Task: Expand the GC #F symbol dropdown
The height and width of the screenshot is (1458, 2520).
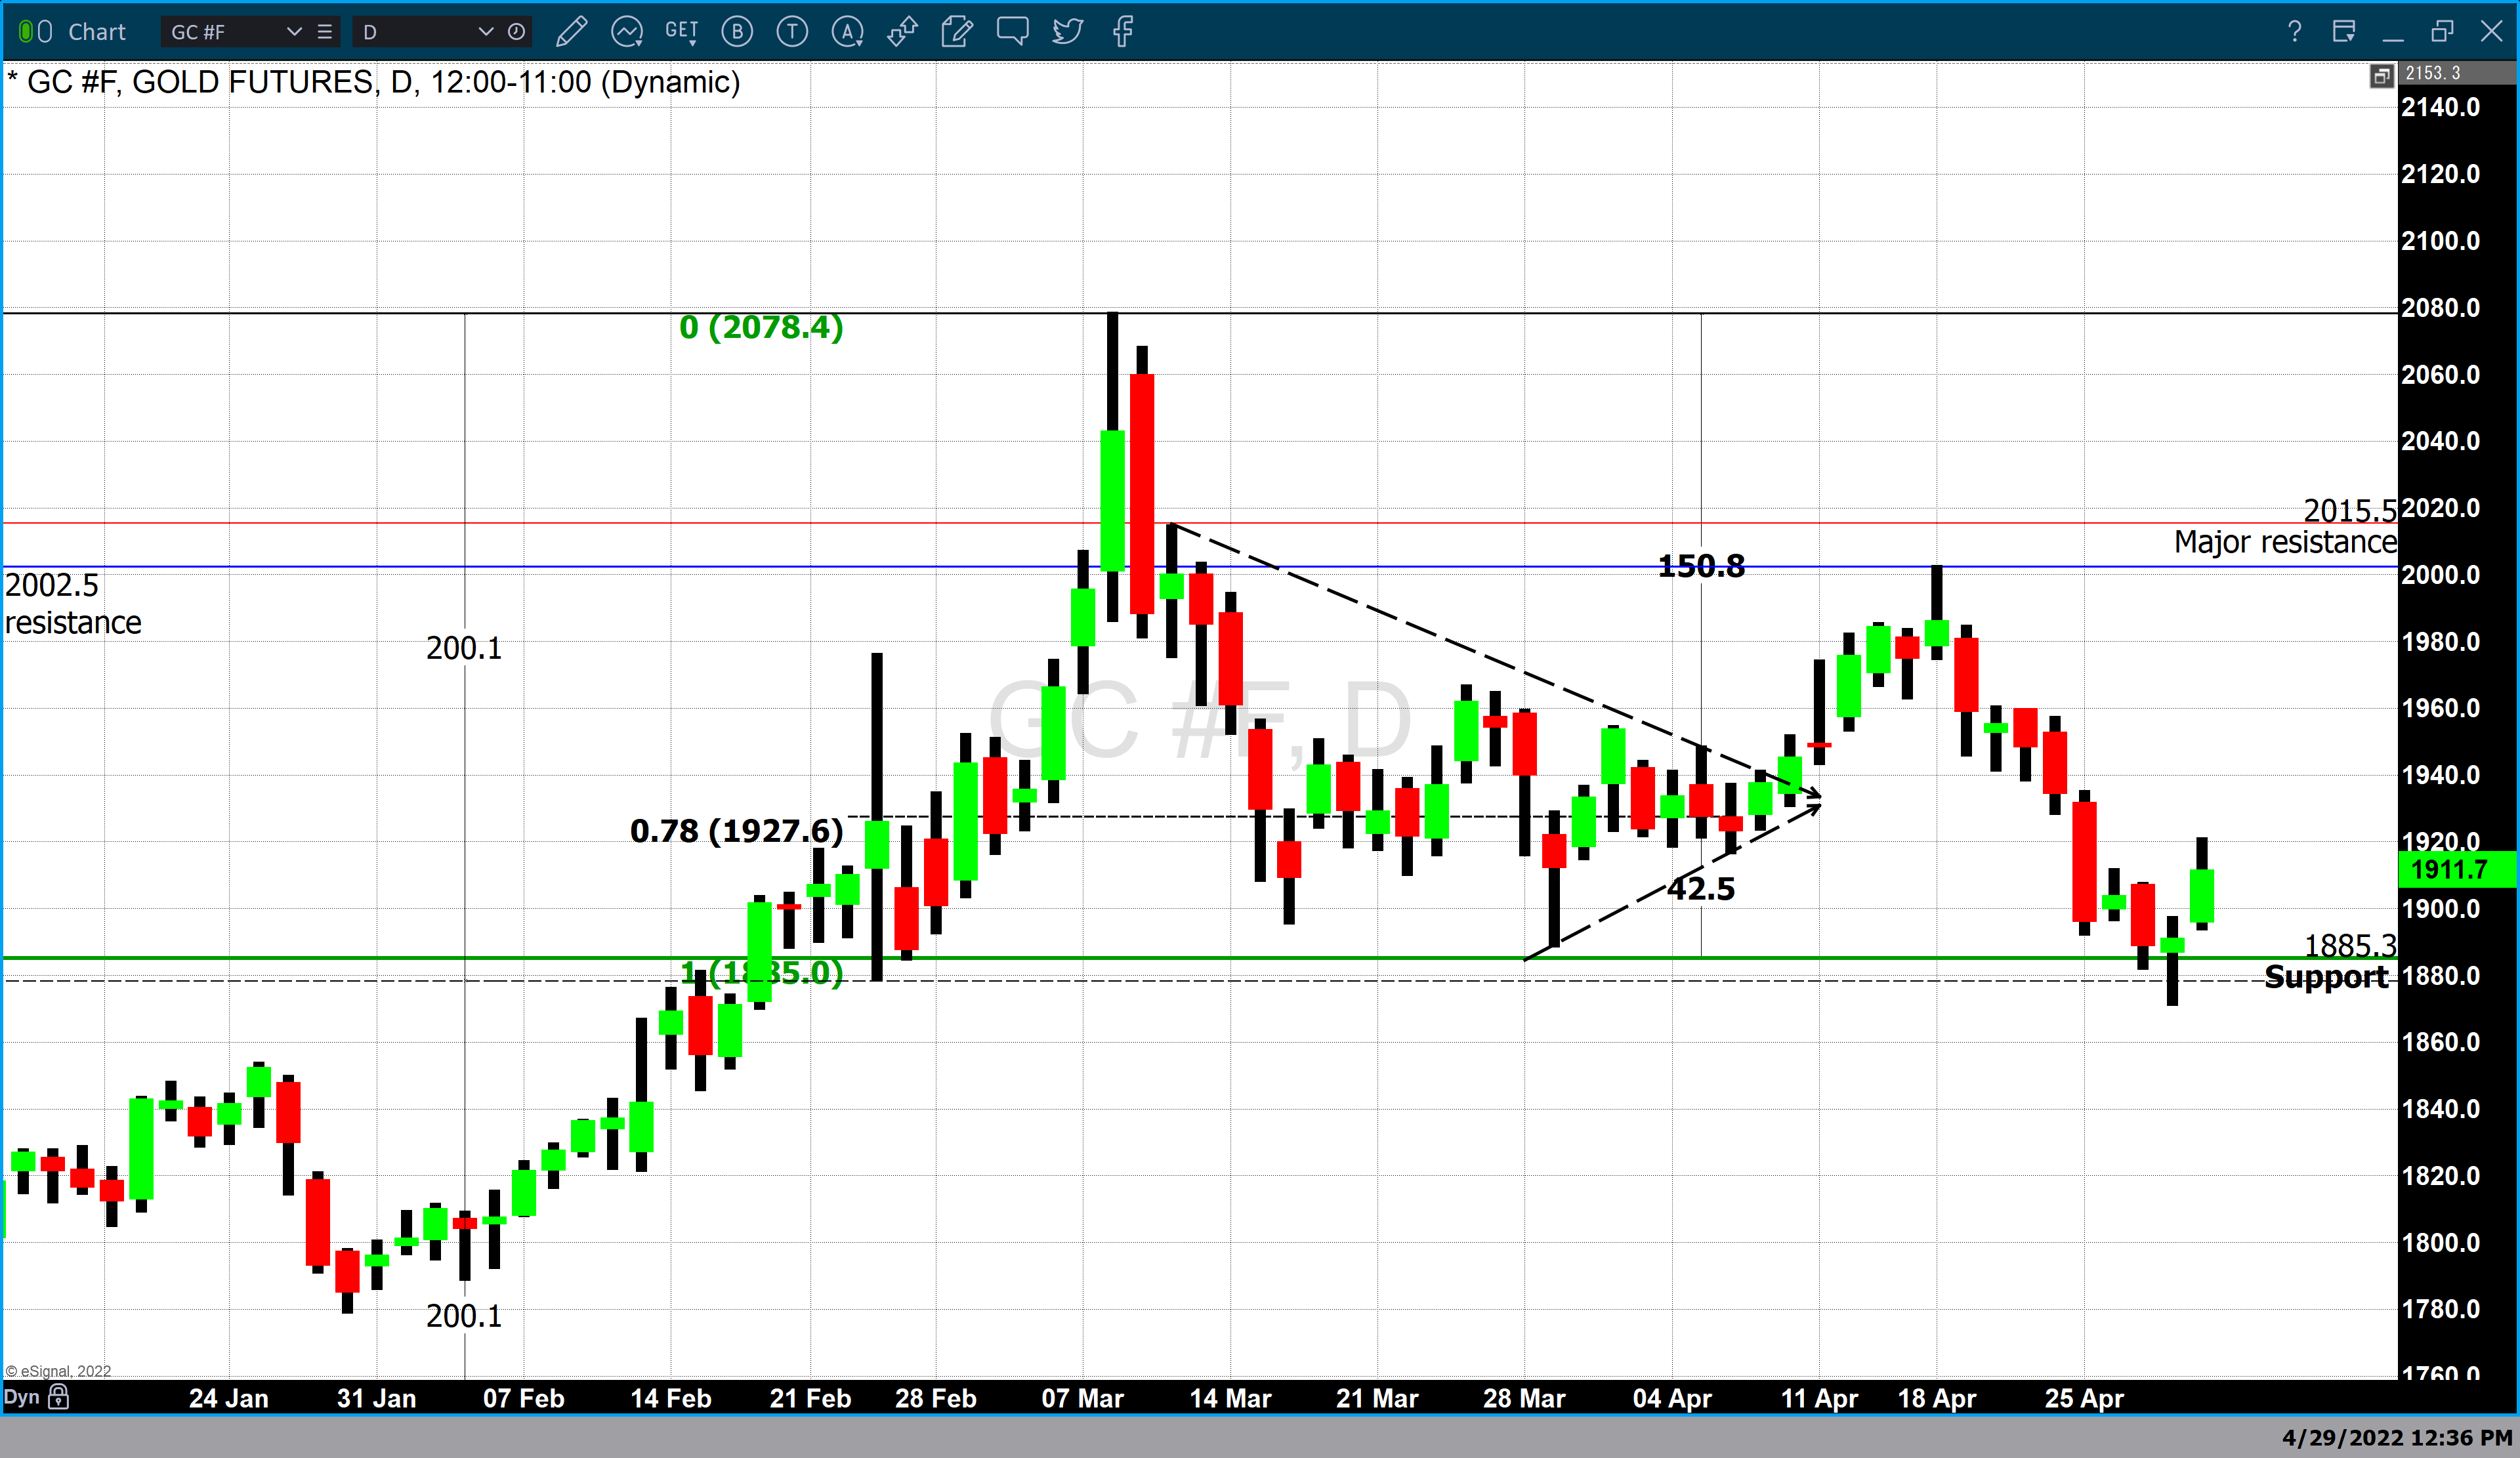Action: coord(294,32)
